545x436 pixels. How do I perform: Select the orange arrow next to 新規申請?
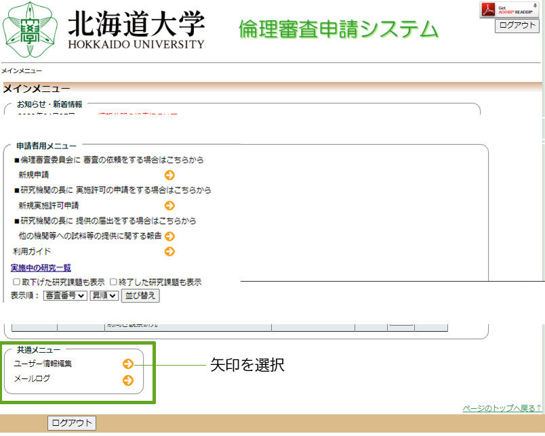pos(169,175)
